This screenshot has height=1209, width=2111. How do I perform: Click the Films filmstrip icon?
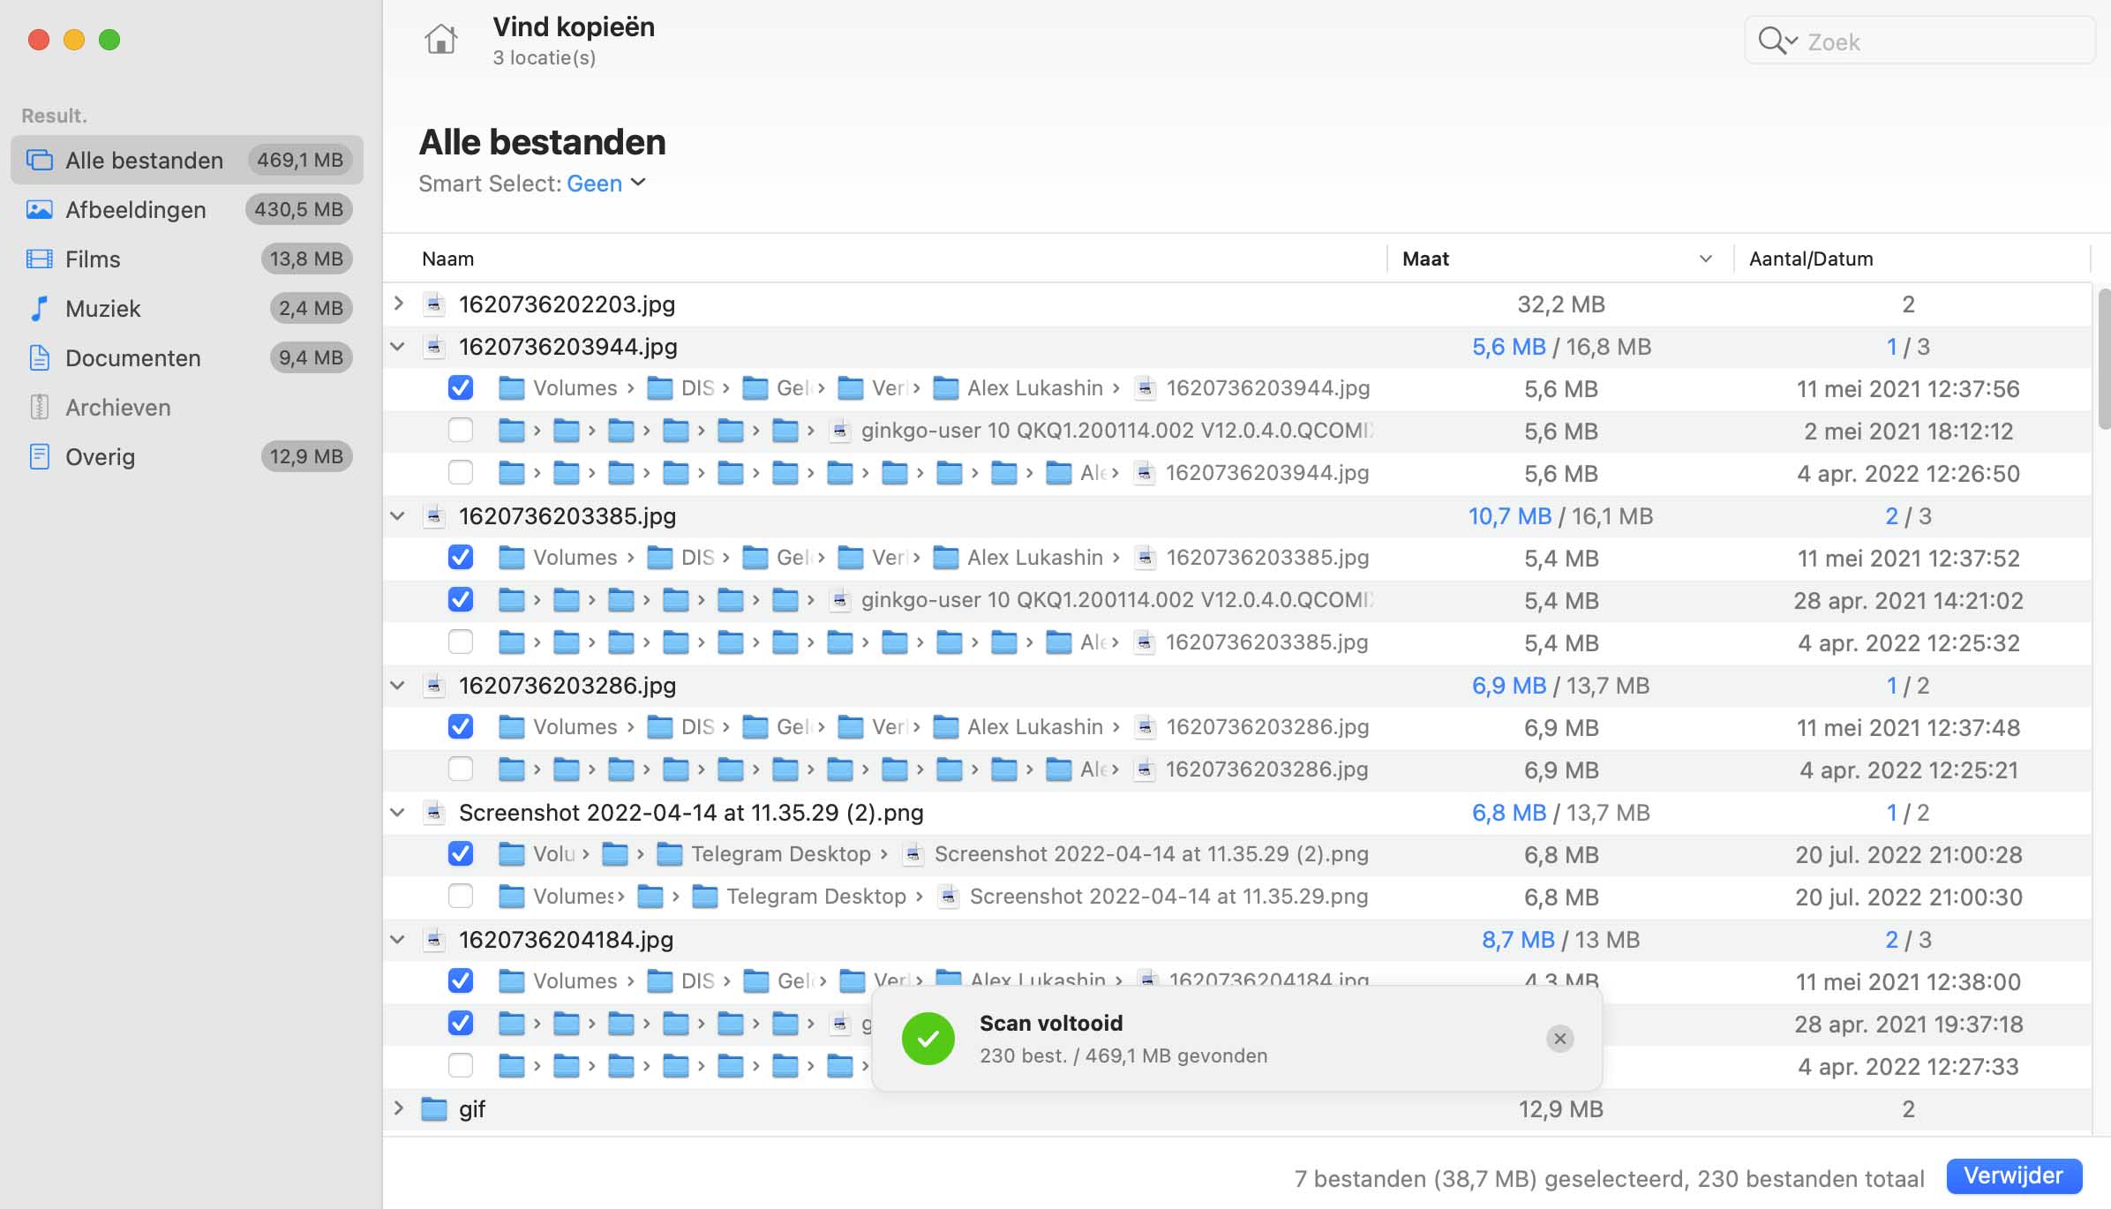pyautogui.click(x=39, y=259)
